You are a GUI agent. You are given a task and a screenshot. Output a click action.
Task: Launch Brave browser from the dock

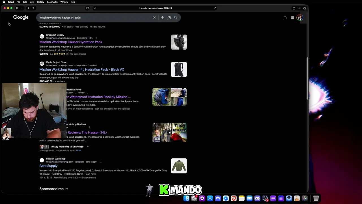coord(234,198)
